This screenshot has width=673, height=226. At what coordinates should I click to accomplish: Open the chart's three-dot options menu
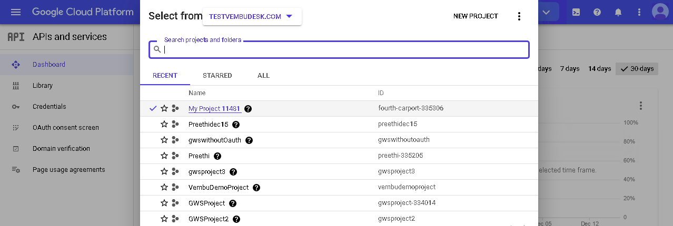[x=641, y=106]
